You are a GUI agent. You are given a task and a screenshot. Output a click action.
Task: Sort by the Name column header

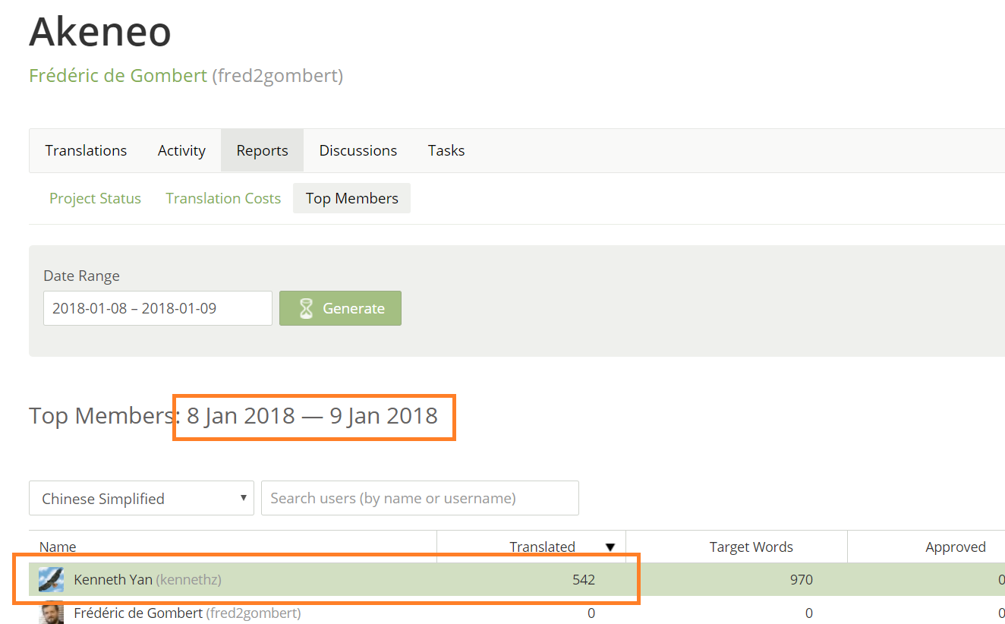[58, 547]
